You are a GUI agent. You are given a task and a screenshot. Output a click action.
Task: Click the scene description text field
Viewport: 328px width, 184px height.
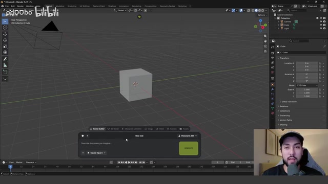point(129,144)
